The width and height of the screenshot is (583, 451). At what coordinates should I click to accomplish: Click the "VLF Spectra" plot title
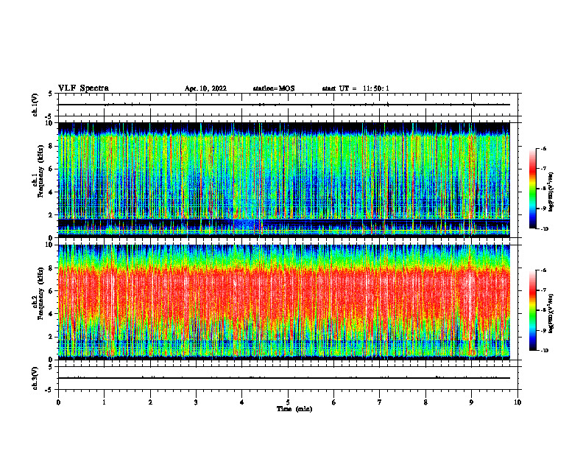83,88
